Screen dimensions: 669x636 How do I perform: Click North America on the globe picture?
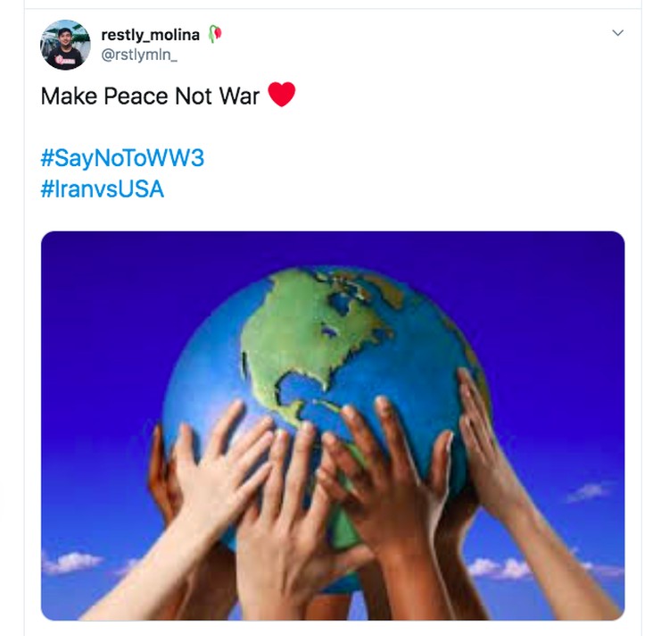pos(307,333)
